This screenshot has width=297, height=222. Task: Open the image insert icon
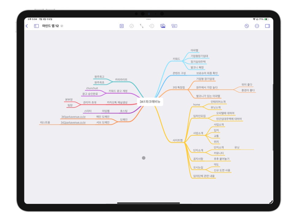tap(163, 26)
